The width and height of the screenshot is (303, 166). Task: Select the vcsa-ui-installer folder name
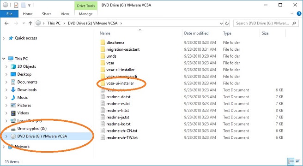click(120, 83)
